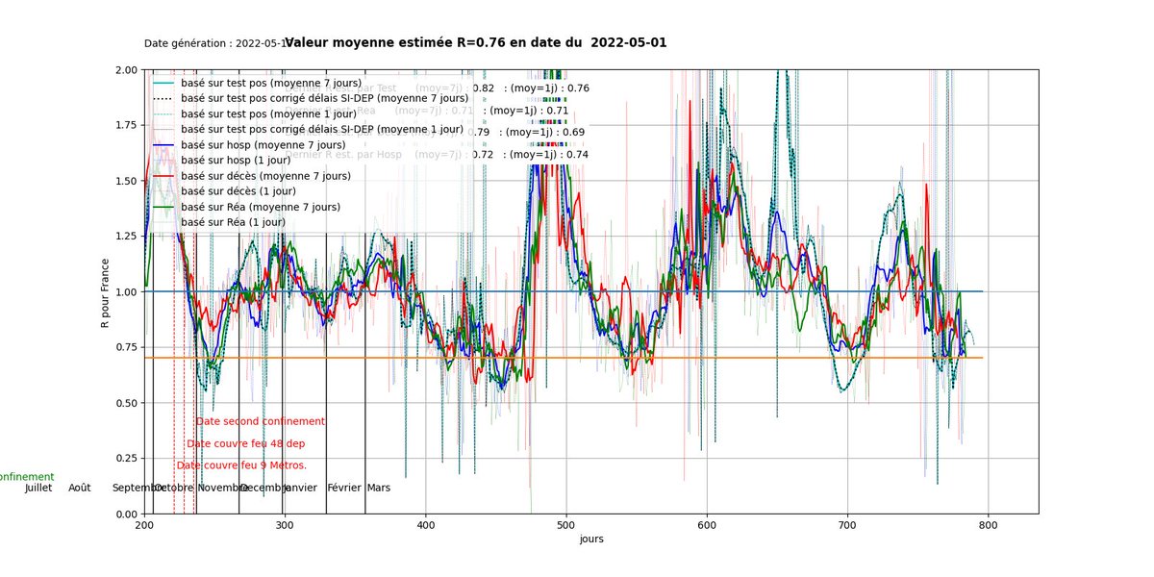Image resolution: width=1154 pixels, height=577 pixels.
Task: Select the 'R pour France' y-axis label
Action: (106, 293)
